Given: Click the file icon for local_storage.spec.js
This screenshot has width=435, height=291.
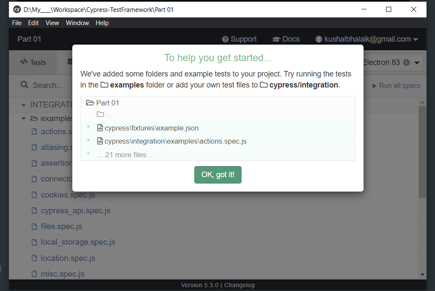Looking at the screenshot, I should [34, 242].
